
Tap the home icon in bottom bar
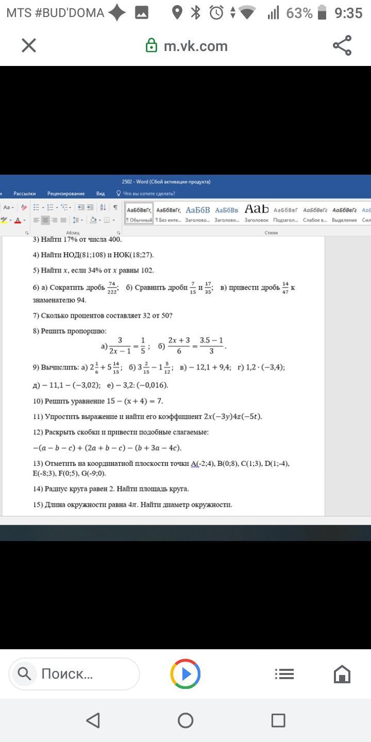coord(342,673)
